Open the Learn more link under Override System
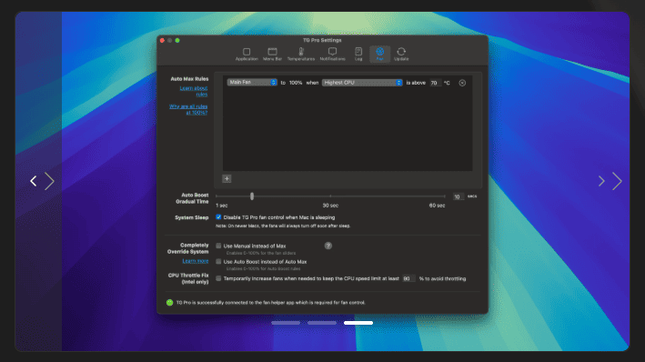 coord(196,261)
